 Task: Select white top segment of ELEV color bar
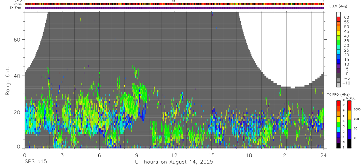(x=339, y=14)
